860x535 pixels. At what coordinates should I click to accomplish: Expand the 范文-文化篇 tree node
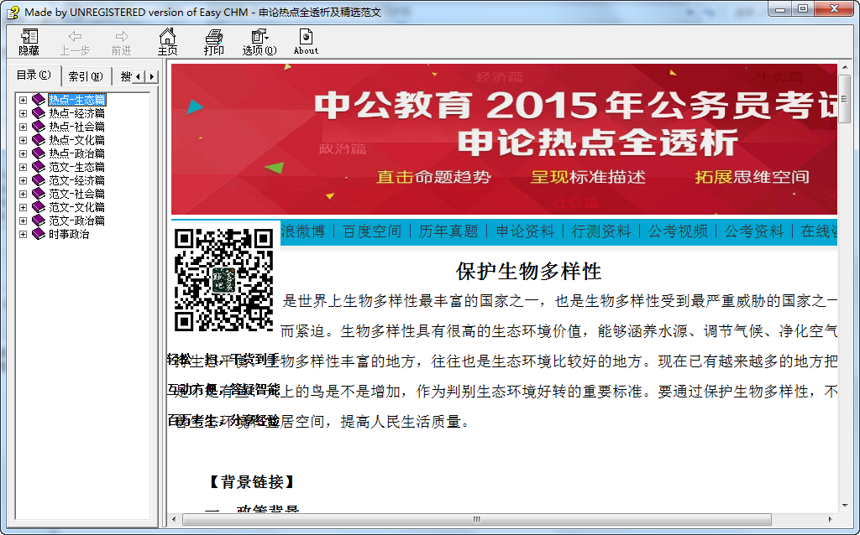(x=23, y=207)
